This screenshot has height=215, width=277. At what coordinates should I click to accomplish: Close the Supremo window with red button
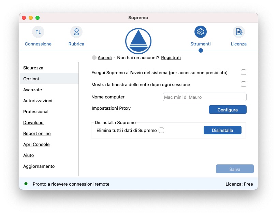click(24, 18)
